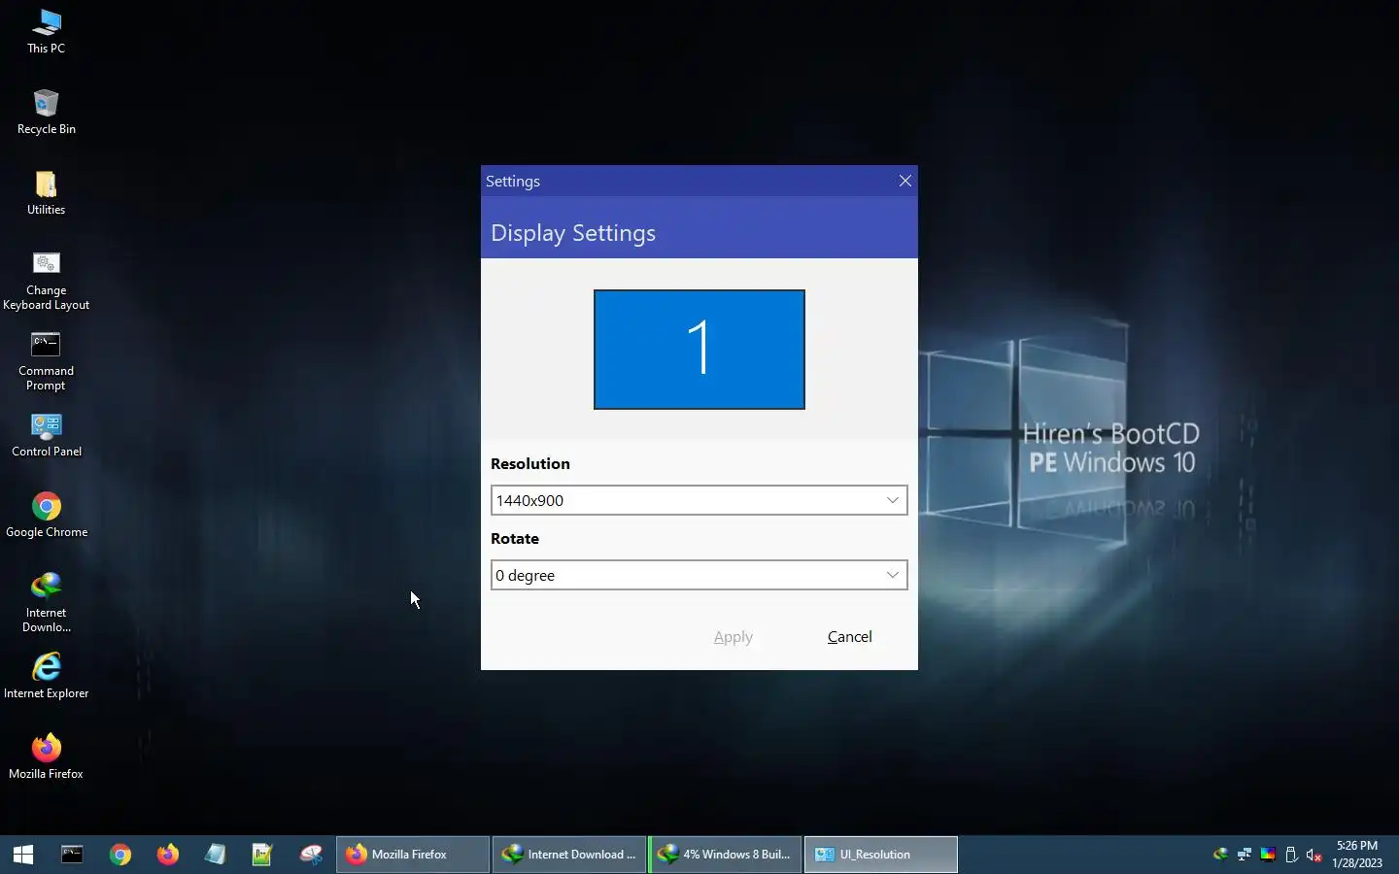Viewport: 1399px width, 874px height.
Task: Open the Resolution dropdown showing 1440x900
Action: tap(699, 500)
